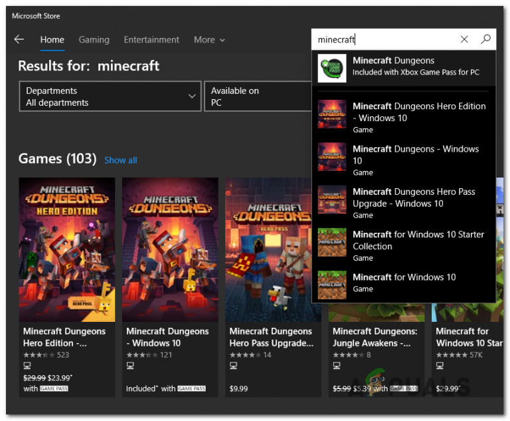Open Minecraft Dungeons - Windows 10 title
This screenshot has width=510, height=421.
point(167,337)
